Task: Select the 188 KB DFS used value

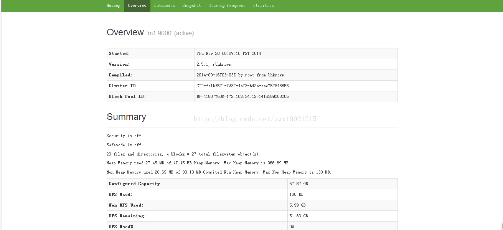Action: click(x=296, y=194)
